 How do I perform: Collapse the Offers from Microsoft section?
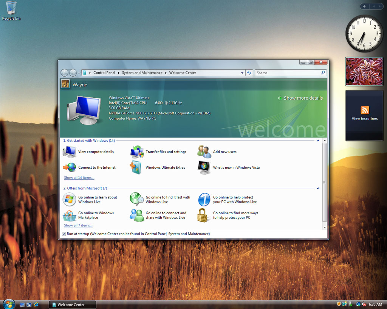pyautogui.click(x=318, y=188)
